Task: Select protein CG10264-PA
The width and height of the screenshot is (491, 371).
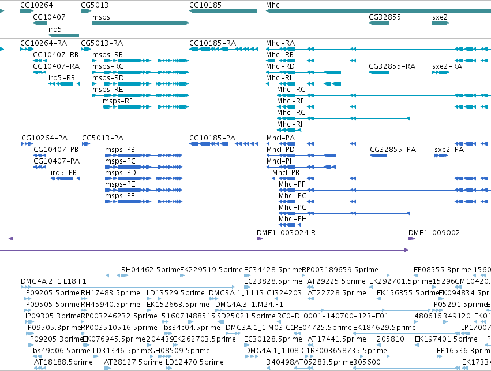Action: coord(27,144)
